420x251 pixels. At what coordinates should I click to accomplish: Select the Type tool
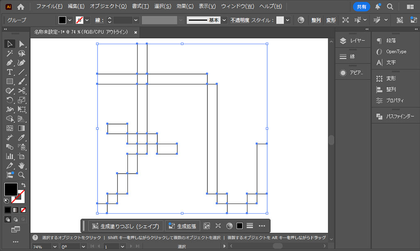[10, 72]
